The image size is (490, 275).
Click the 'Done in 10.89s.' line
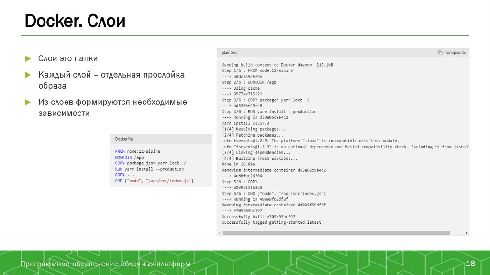point(239,164)
